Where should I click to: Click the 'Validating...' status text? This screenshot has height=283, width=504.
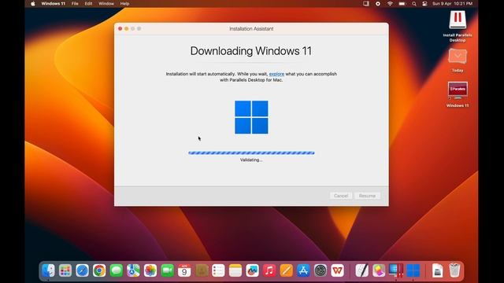coord(251,160)
